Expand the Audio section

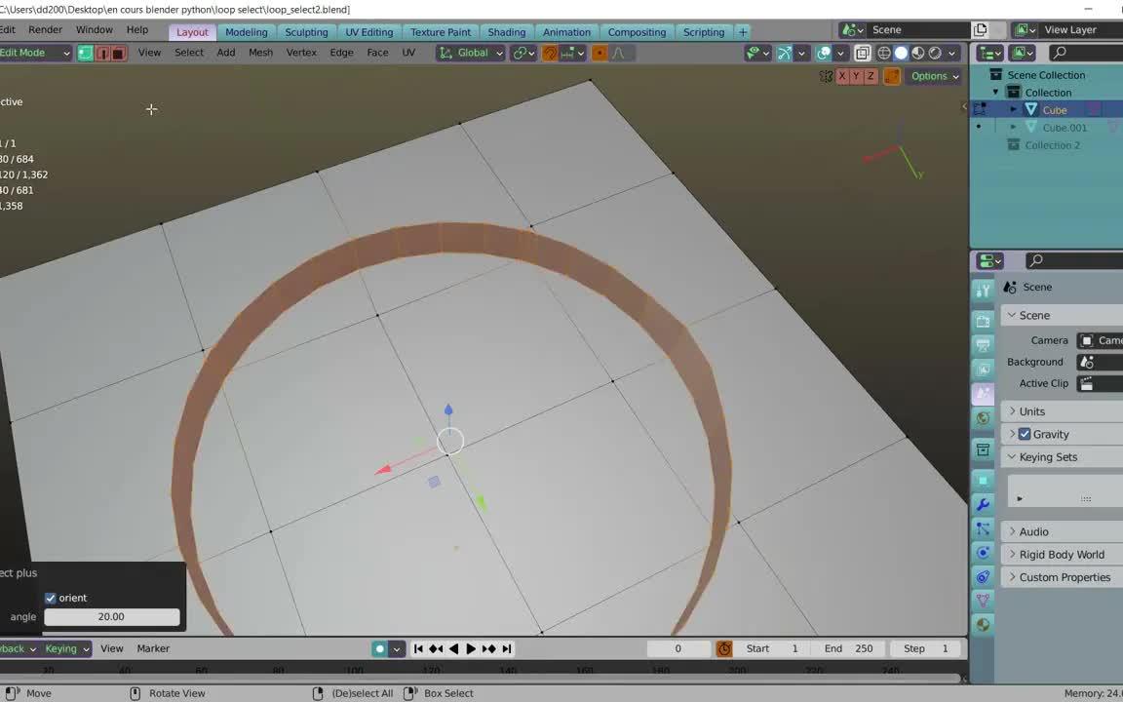(1033, 531)
